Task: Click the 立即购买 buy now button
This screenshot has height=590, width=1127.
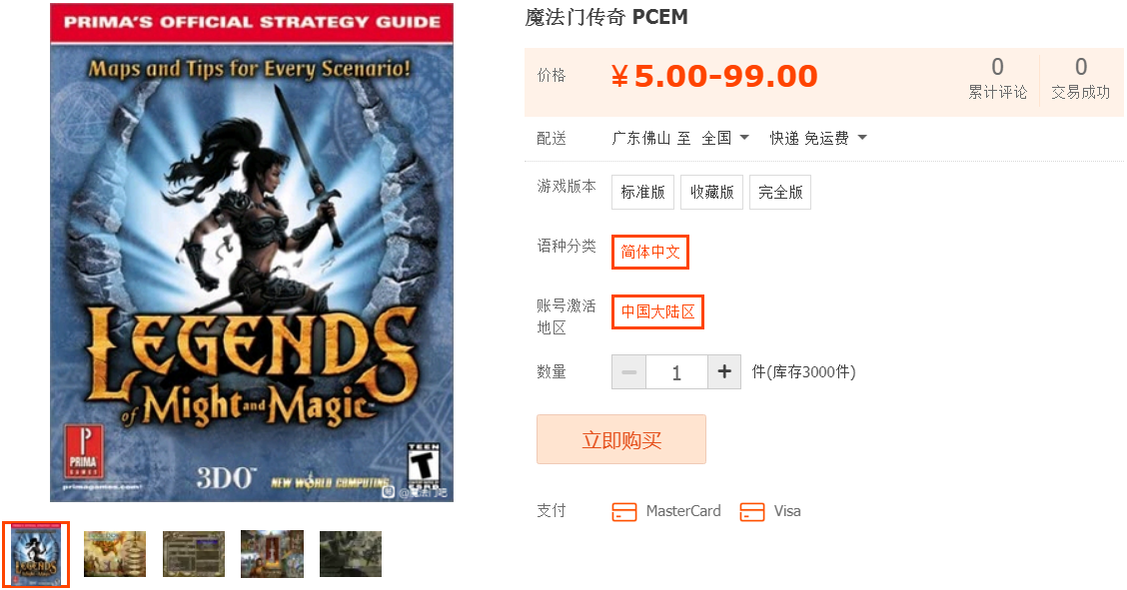Action: 621,439
